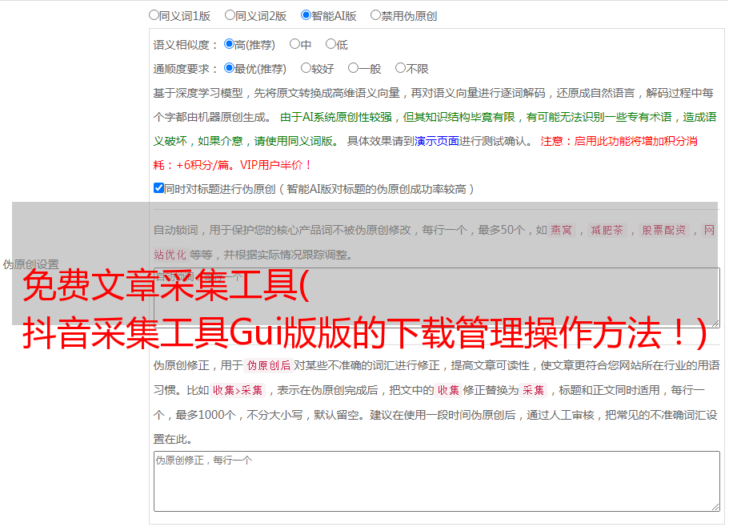
Task: Click the 收集>采集 example tag
Action: [238, 390]
